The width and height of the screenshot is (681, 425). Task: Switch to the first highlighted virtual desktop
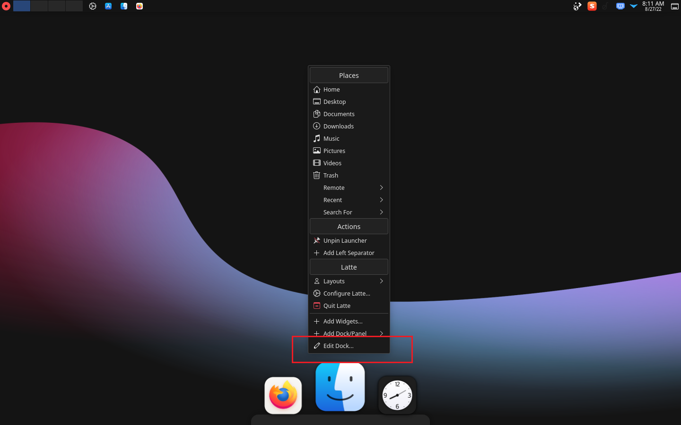[x=22, y=6]
